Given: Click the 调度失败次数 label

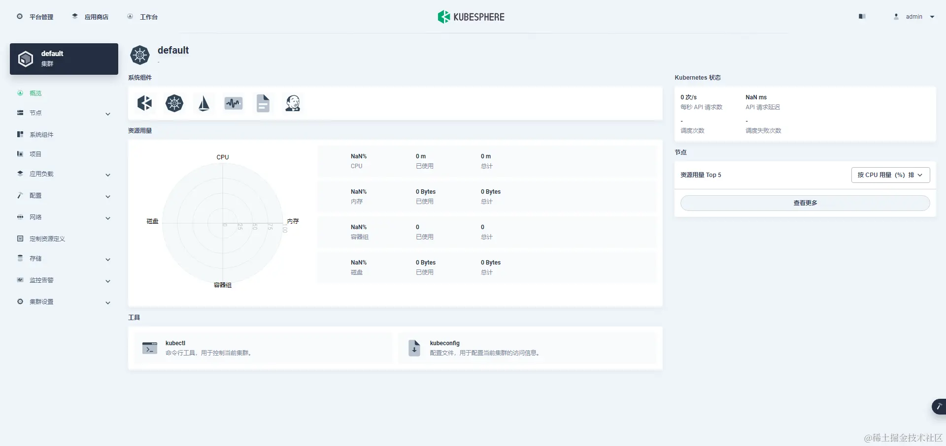Looking at the screenshot, I should [x=763, y=131].
